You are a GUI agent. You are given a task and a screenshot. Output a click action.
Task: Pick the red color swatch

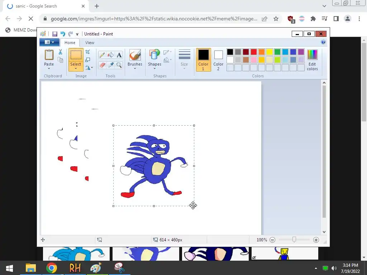(254, 52)
